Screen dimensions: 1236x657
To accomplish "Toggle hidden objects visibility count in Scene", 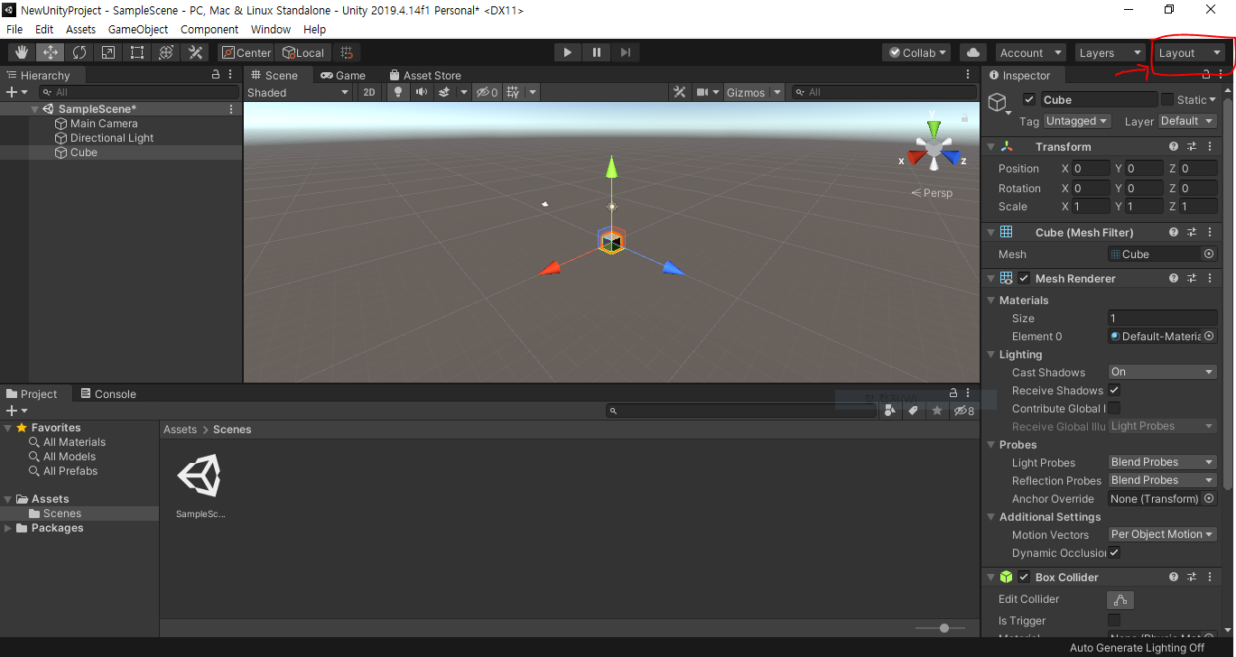I will (x=488, y=92).
